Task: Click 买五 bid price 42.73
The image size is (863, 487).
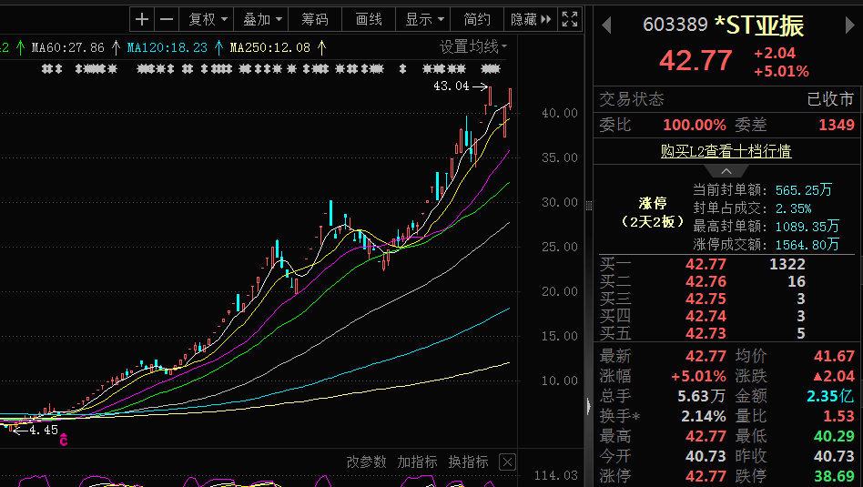Action: (706, 333)
